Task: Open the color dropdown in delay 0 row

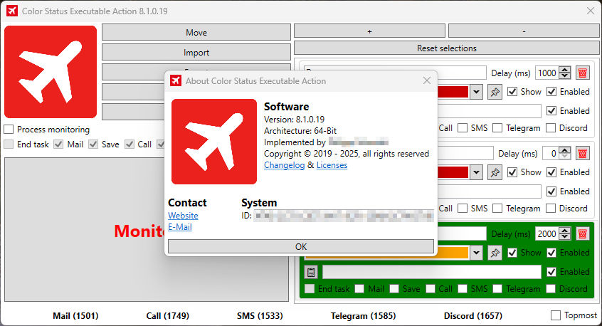Action: pos(476,172)
